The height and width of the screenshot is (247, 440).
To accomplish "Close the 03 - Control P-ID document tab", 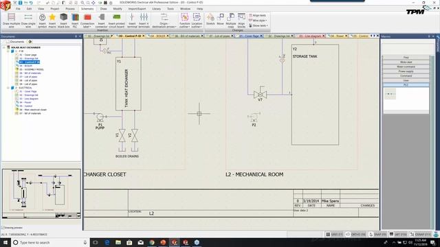I will click(x=144, y=36).
